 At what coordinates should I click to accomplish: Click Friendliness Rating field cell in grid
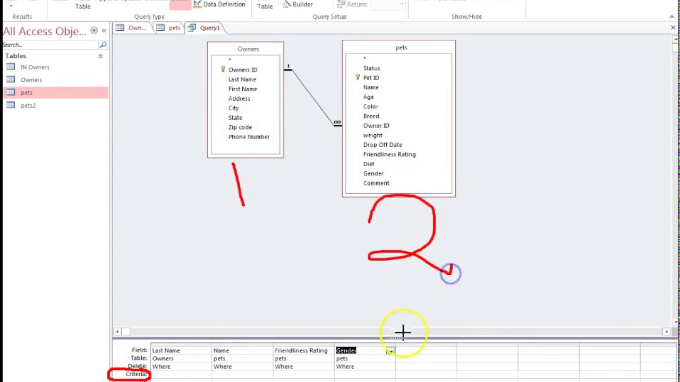tap(303, 350)
